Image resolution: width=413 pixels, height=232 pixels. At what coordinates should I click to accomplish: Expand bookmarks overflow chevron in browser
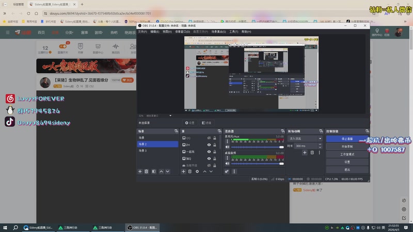(405, 21)
